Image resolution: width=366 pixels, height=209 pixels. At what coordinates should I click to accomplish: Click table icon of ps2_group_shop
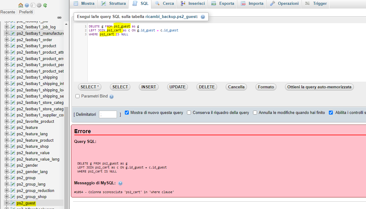(12, 197)
